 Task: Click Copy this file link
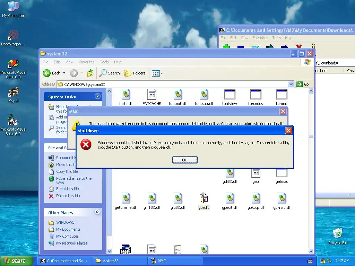[x=67, y=171]
